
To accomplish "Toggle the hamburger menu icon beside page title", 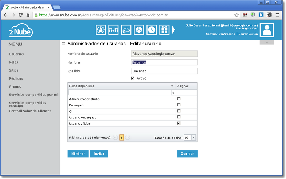I will point(63,44).
